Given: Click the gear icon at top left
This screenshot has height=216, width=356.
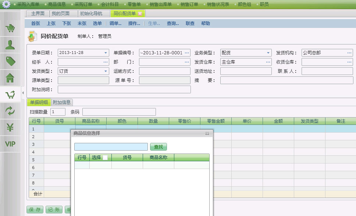Looking at the screenshot, I should 6,4.
